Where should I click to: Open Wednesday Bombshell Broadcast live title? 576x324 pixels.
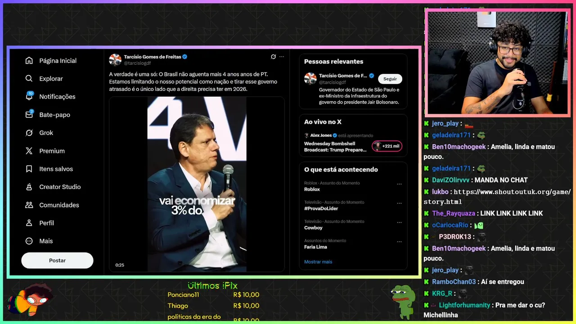(335, 147)
